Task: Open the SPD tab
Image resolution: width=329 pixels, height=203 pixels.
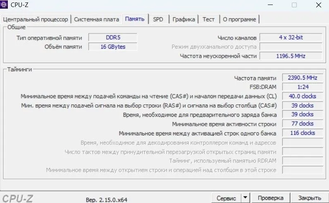Action: pos(158,19)
